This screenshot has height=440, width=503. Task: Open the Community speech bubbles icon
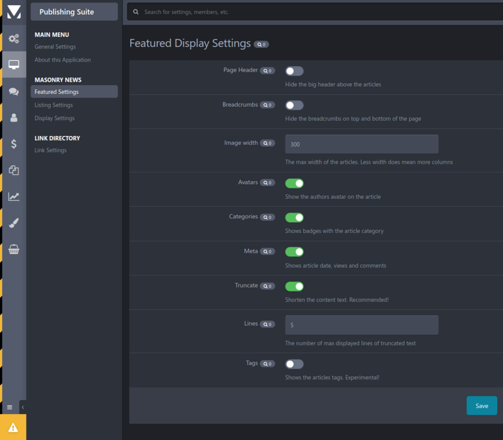[x=13, y=92]
